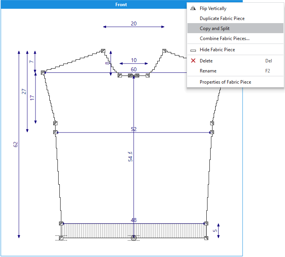The width and height of the screenshot is (285, 257).
Task: Click the red X Delete icon
Action: tap(193, 61)
